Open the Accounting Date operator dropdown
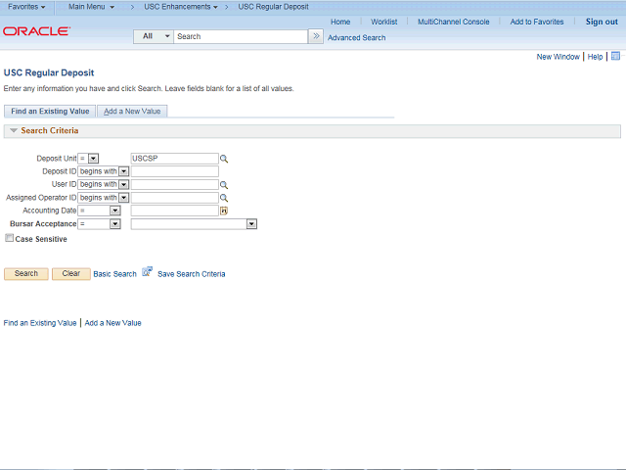Screen dimensions: 626x470 pyautogui.click(x=115, y=211)
